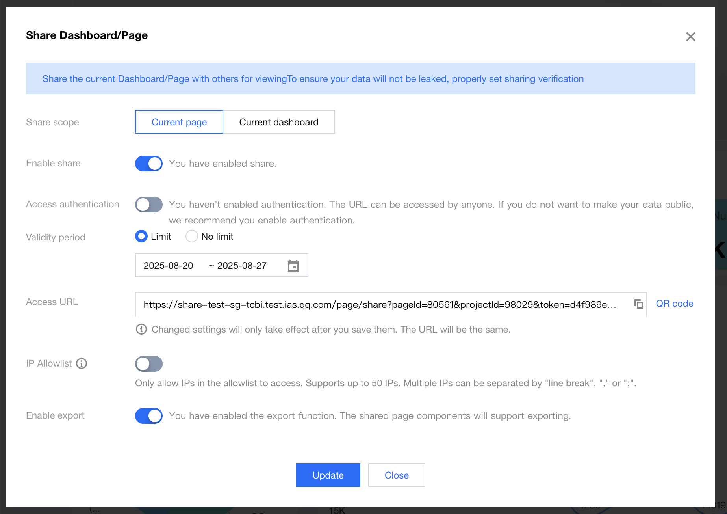Screen dimensions: 727x514
Task: Open the calendar date picker icon
Action: [293, 266]
